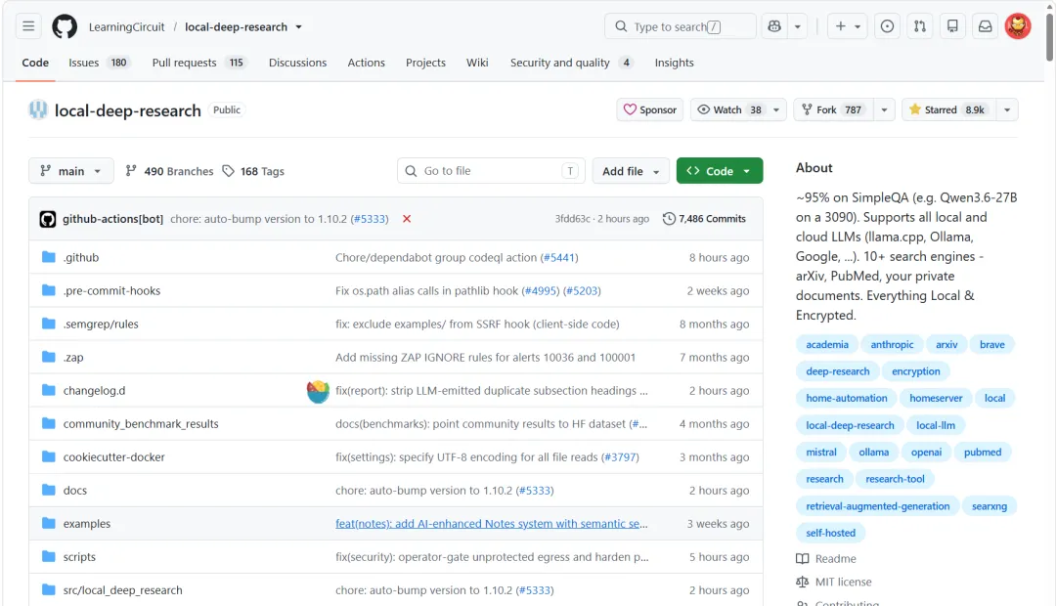Click the github-actions[bot] avatar
The image size is (1056, 606).
(x=47, y=219)
